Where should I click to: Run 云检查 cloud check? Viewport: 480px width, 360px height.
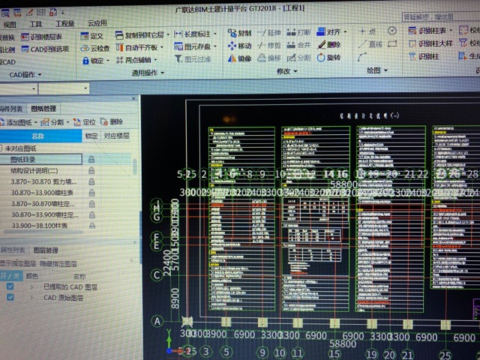(95, 48)
